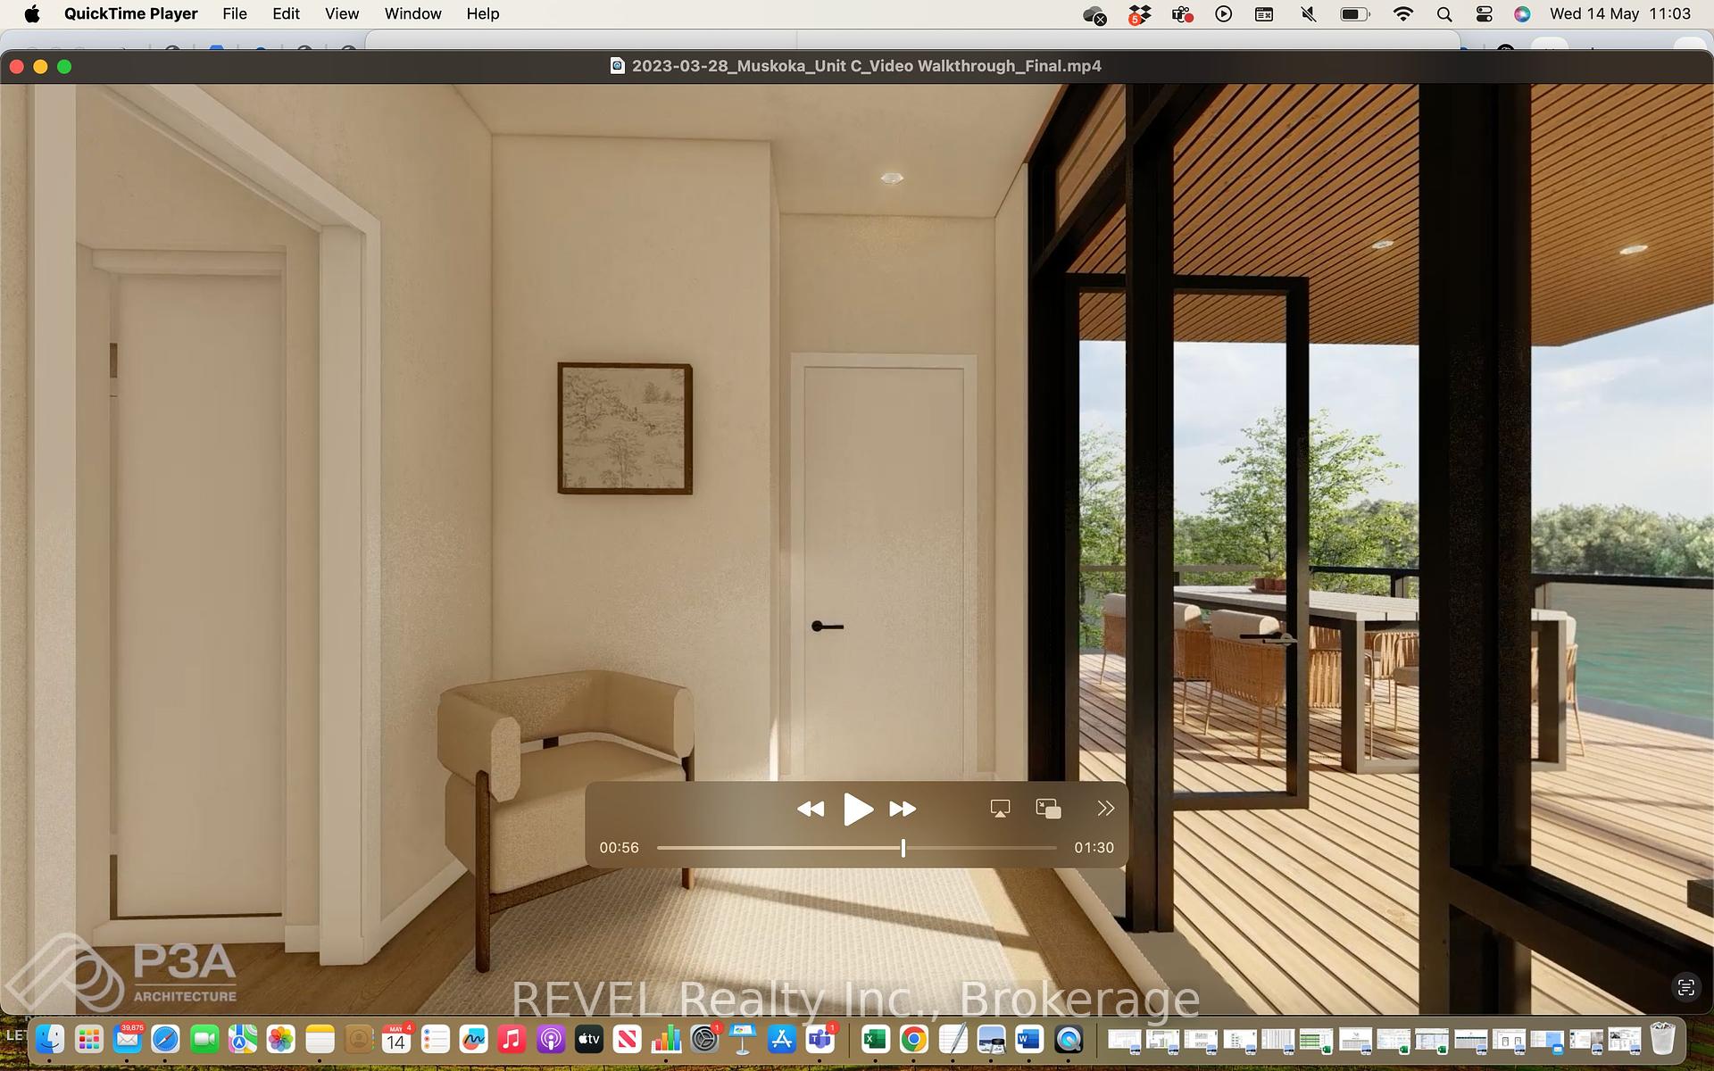Open Apple TV from the dock

point(589,1039)
